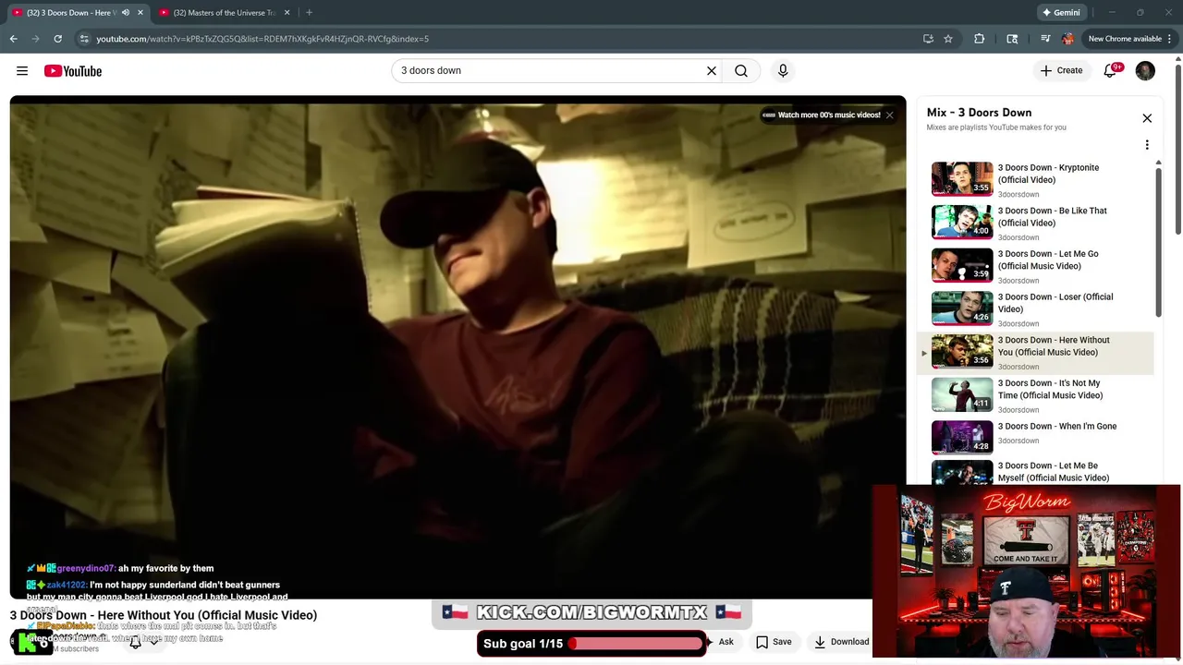
Task: Toggle channel notification bell below video
Action: point(135,643)
